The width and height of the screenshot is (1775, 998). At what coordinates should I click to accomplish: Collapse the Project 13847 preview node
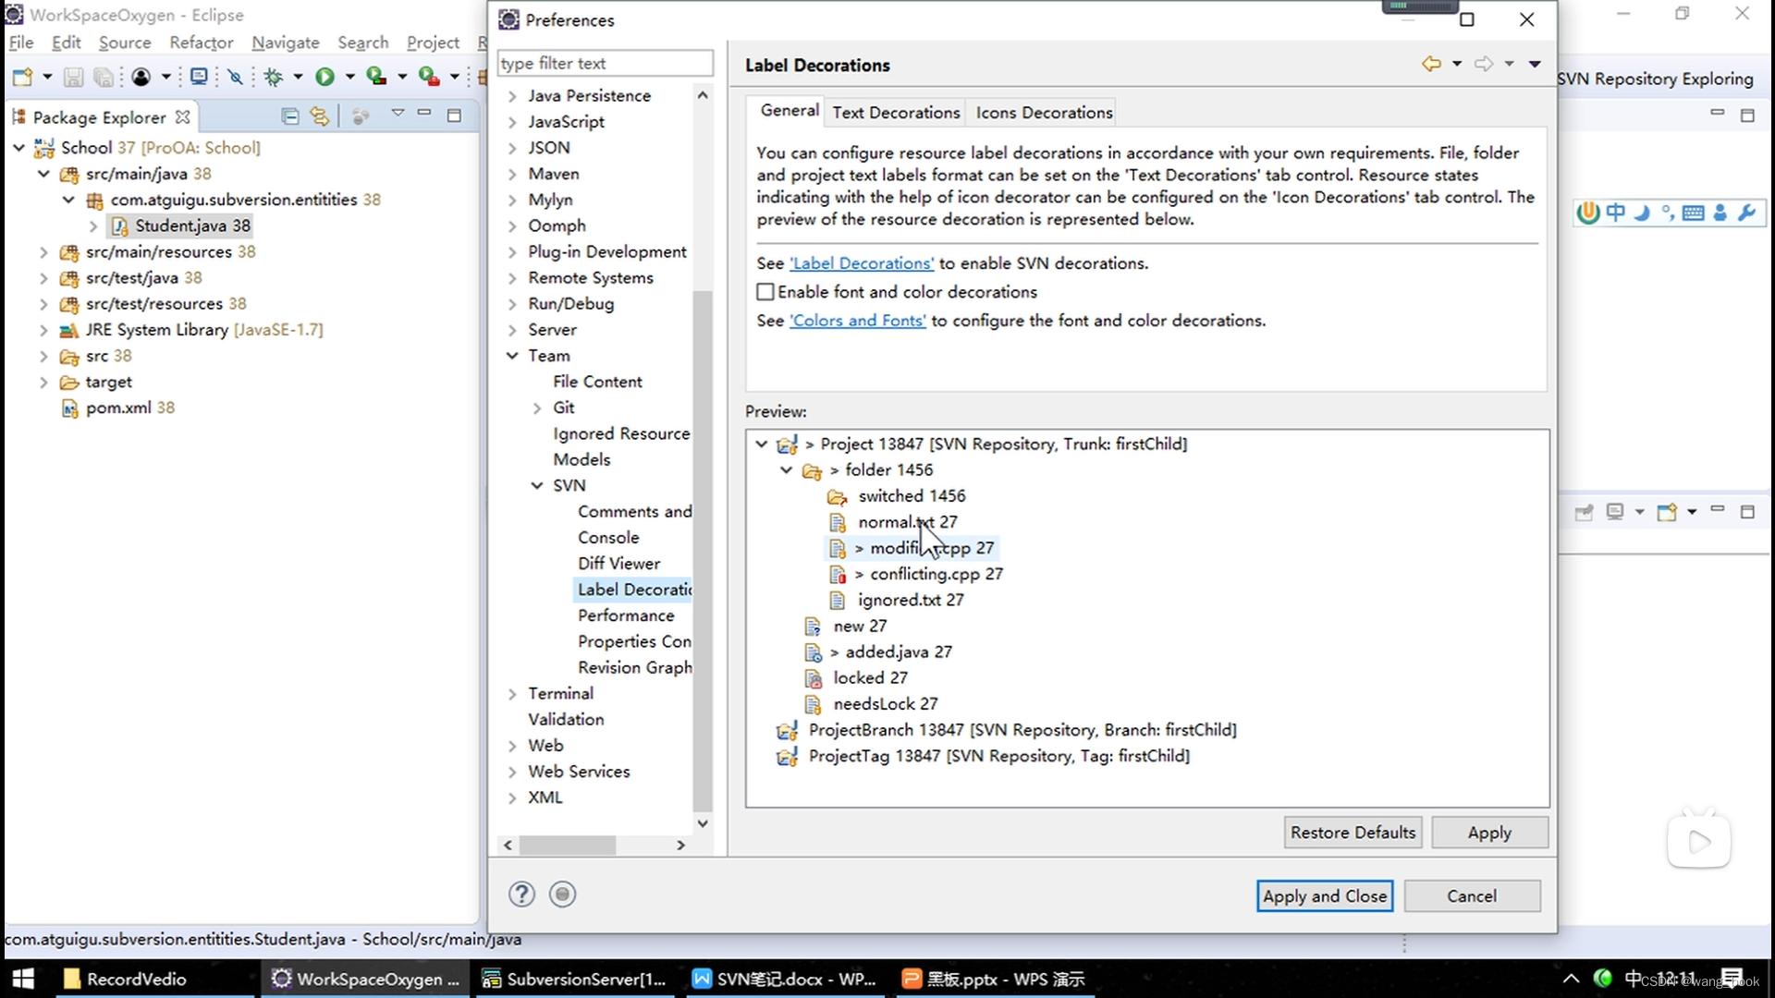tap(762, 444)
